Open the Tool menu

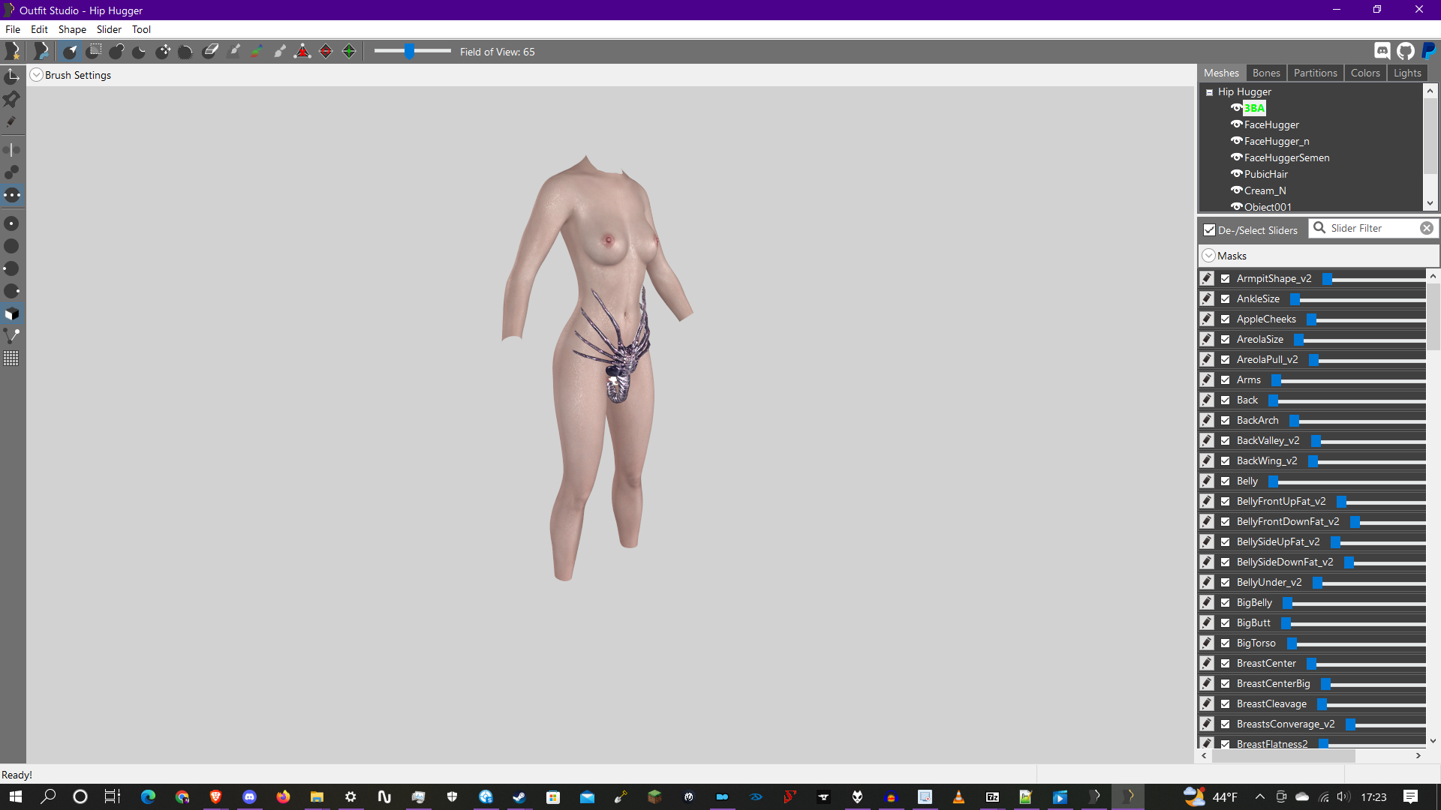[x=141, y=29]
